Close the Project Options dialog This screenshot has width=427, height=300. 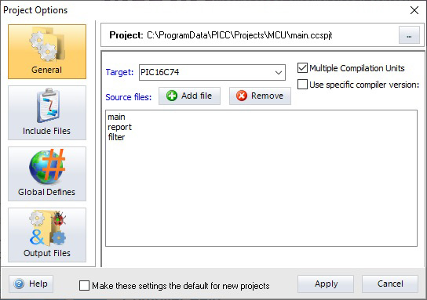coord(414,10)
